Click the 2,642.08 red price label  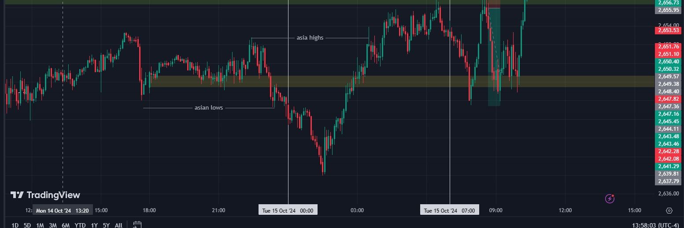(669, 158)
